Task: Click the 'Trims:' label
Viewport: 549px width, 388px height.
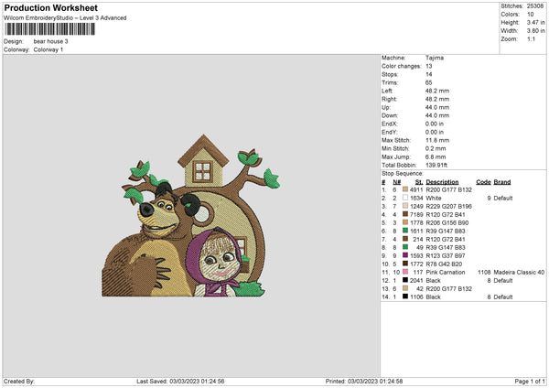Action: (x=390, y=82)
